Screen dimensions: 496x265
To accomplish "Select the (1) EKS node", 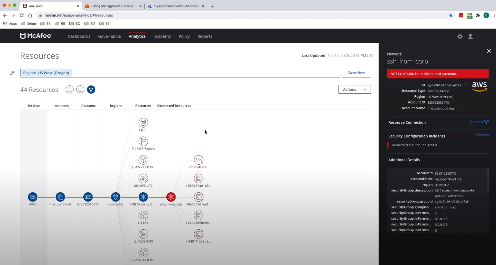I will point(143,215).
